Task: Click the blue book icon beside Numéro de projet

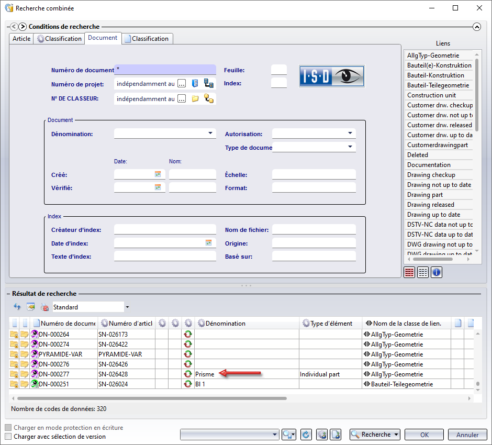Action: click(195, 83)
